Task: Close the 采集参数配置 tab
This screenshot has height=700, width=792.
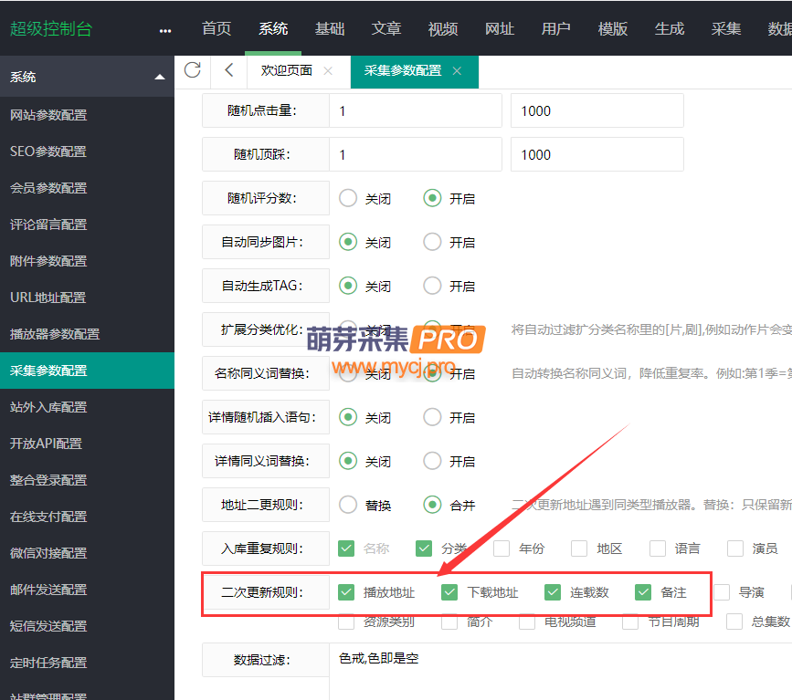Action: (457, 70)
